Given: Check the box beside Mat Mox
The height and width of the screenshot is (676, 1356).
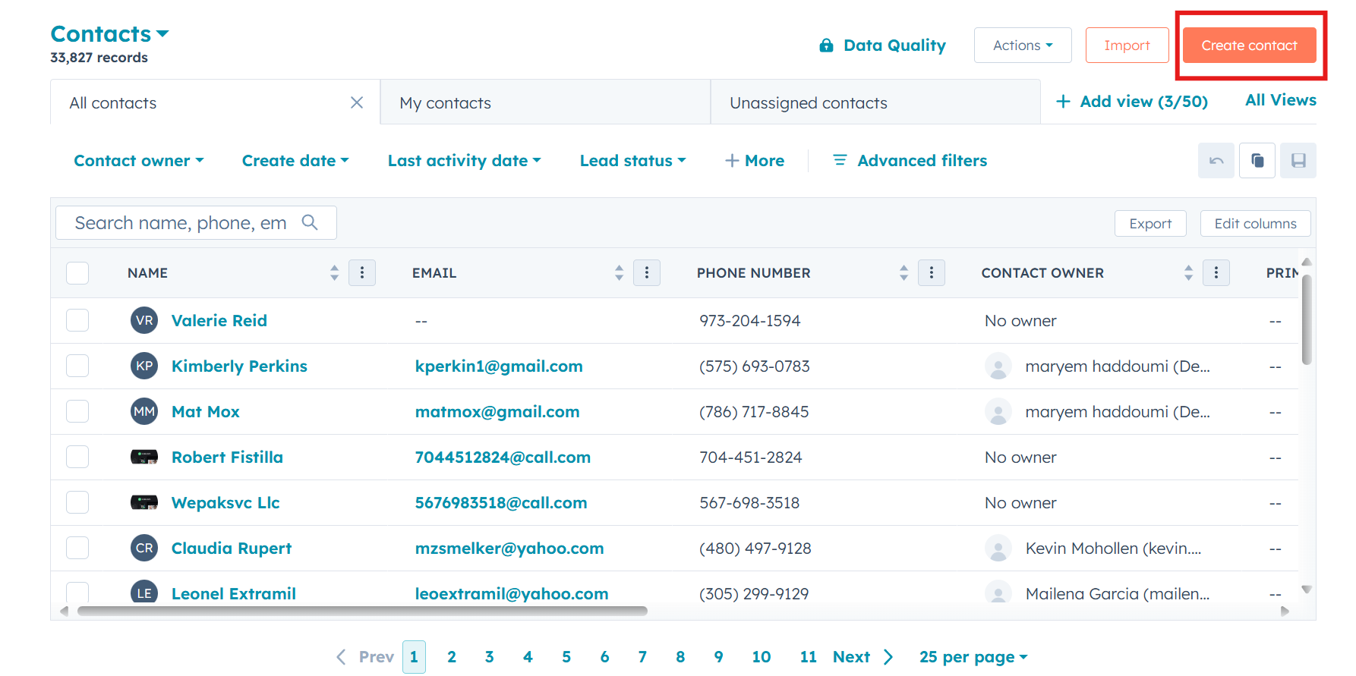Looking at the screenshot, I should point(77,411).
